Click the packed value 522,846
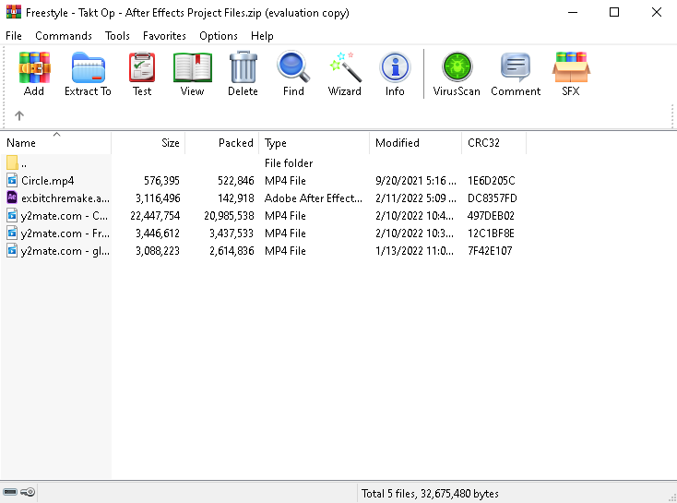The height and width of the screenshot is (503, 677). pyautogui.click(x=236, y=181)
